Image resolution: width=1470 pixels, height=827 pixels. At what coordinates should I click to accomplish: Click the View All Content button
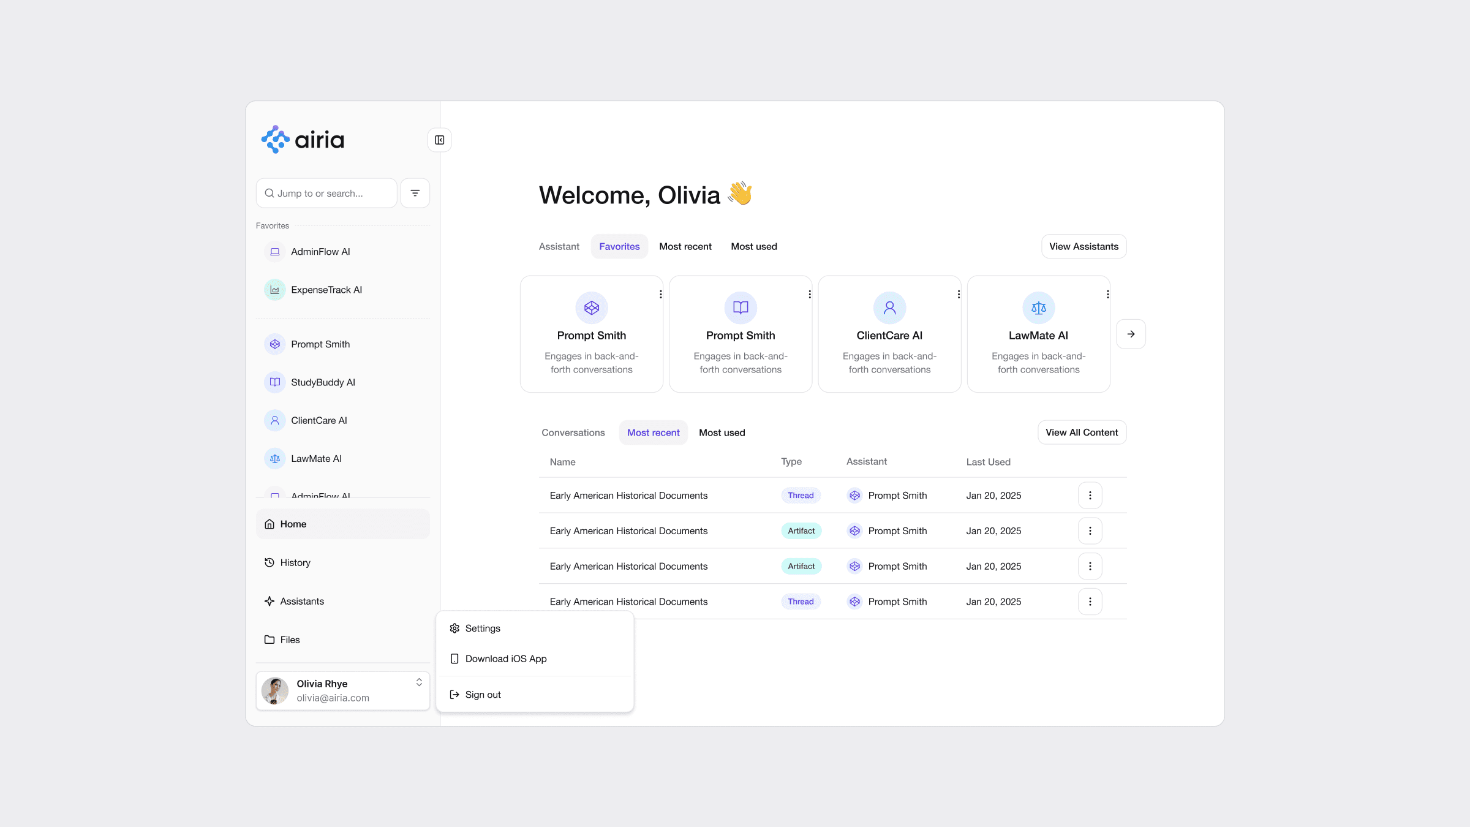click(1081, 432)
